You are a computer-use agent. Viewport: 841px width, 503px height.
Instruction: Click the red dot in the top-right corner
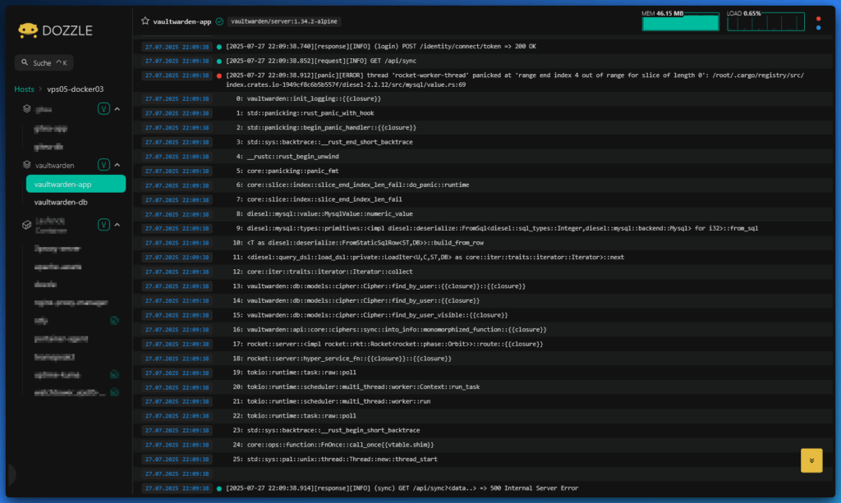[818, 19]
